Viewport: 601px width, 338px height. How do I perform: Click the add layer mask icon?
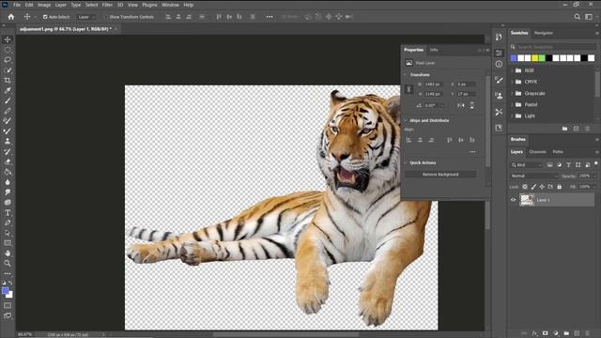click(x=545, y=333)
